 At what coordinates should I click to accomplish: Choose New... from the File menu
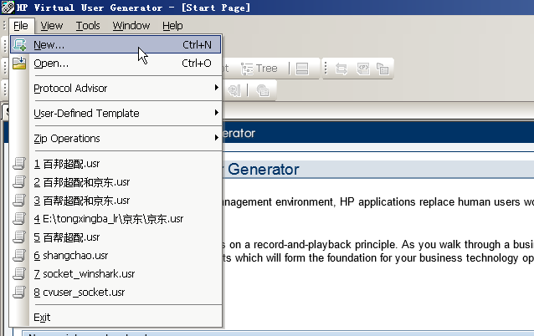click(116, 44)
